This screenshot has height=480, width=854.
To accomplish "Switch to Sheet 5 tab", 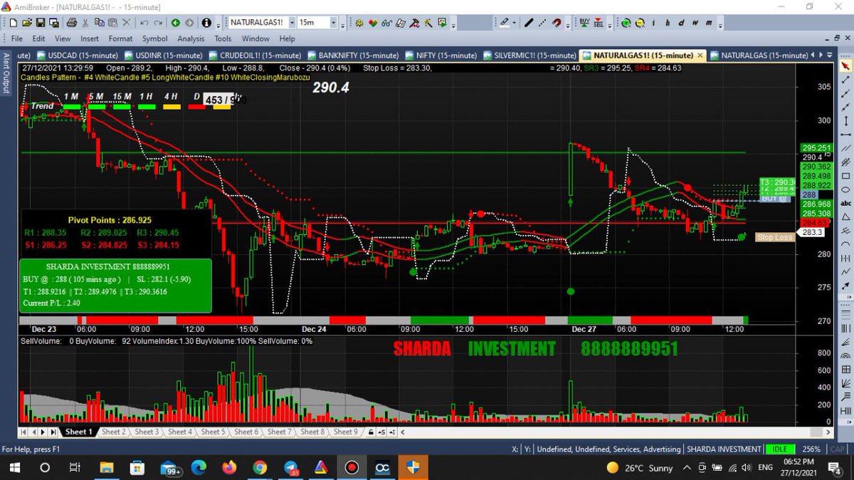I will click(213, 432).
